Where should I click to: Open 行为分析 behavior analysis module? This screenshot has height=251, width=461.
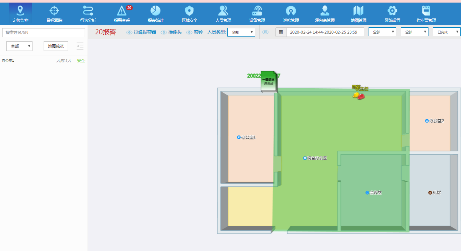tap(88, 14)
